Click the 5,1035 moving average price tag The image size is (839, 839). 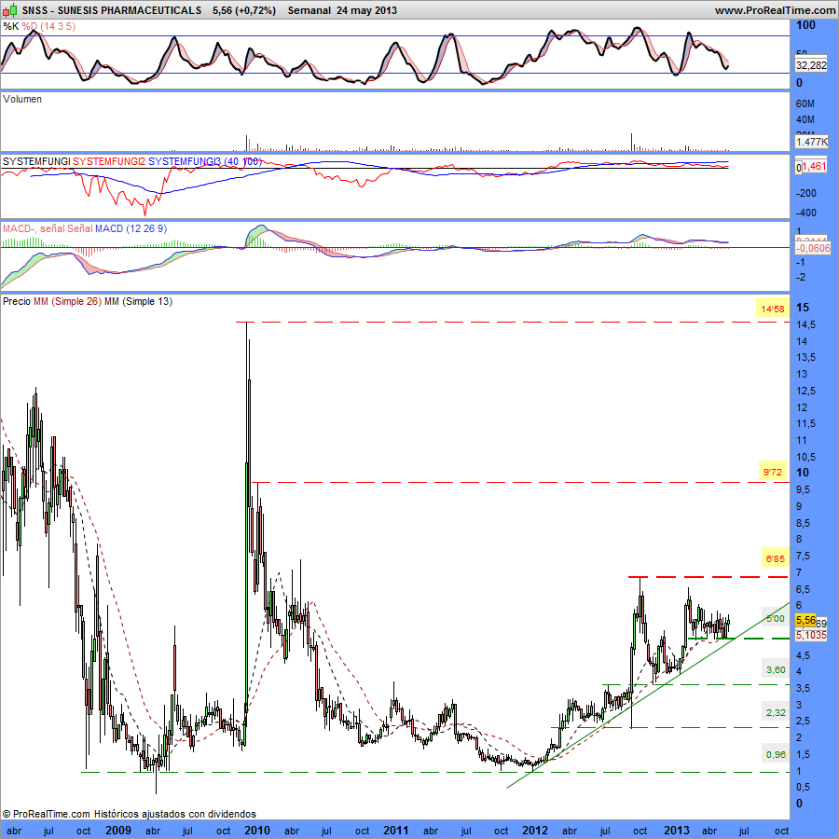(x=811, y=635)
